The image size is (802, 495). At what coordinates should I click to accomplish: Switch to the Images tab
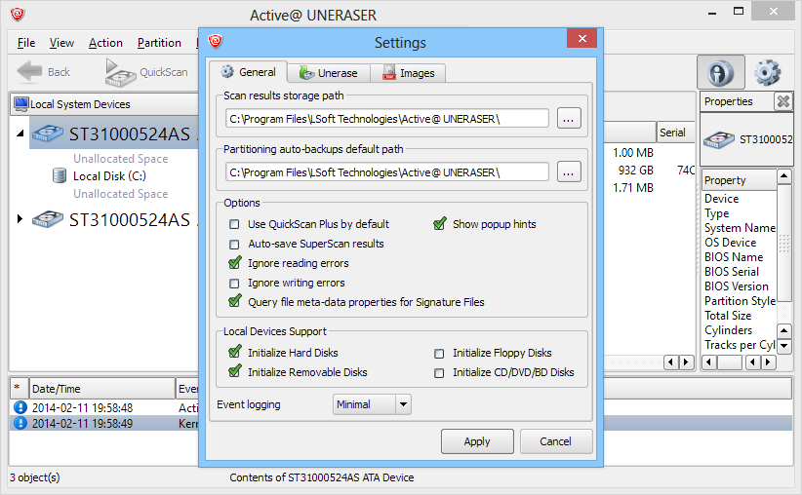(x=408, y=73)
